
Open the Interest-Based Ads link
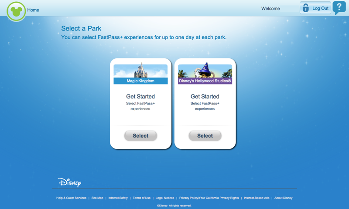(x=257, y=198)
